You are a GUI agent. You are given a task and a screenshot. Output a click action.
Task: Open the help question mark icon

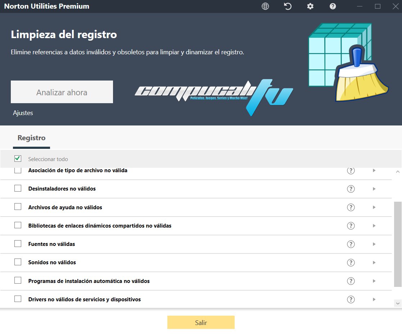333,6
